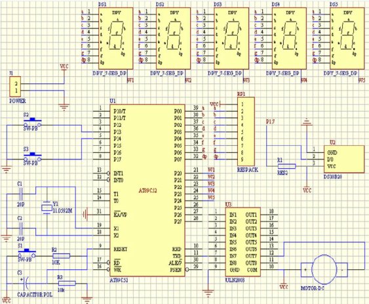The height and width of the screenshot is (304, 369).
Task: Click polarized capacitor C3
Action: tap(26, 283)
